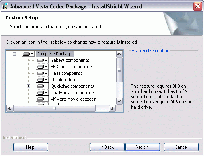Click the horizontal scroll right arrow
The height and width of the screenshot is (156, 204).
(112, 108)
